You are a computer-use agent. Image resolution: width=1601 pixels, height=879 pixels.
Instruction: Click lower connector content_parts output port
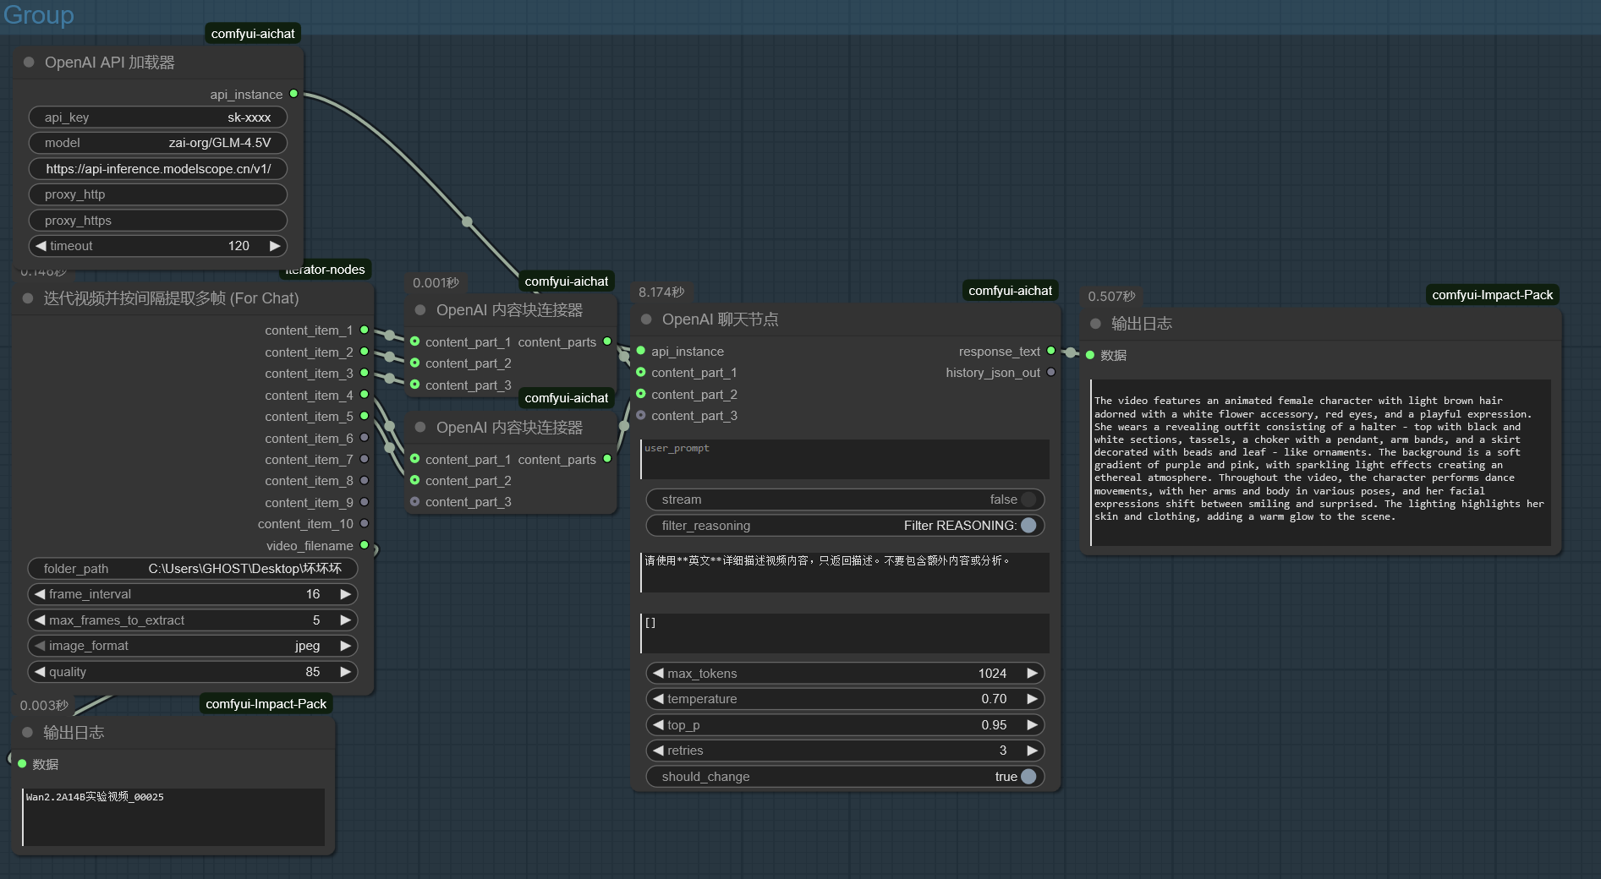coord(607,459)
